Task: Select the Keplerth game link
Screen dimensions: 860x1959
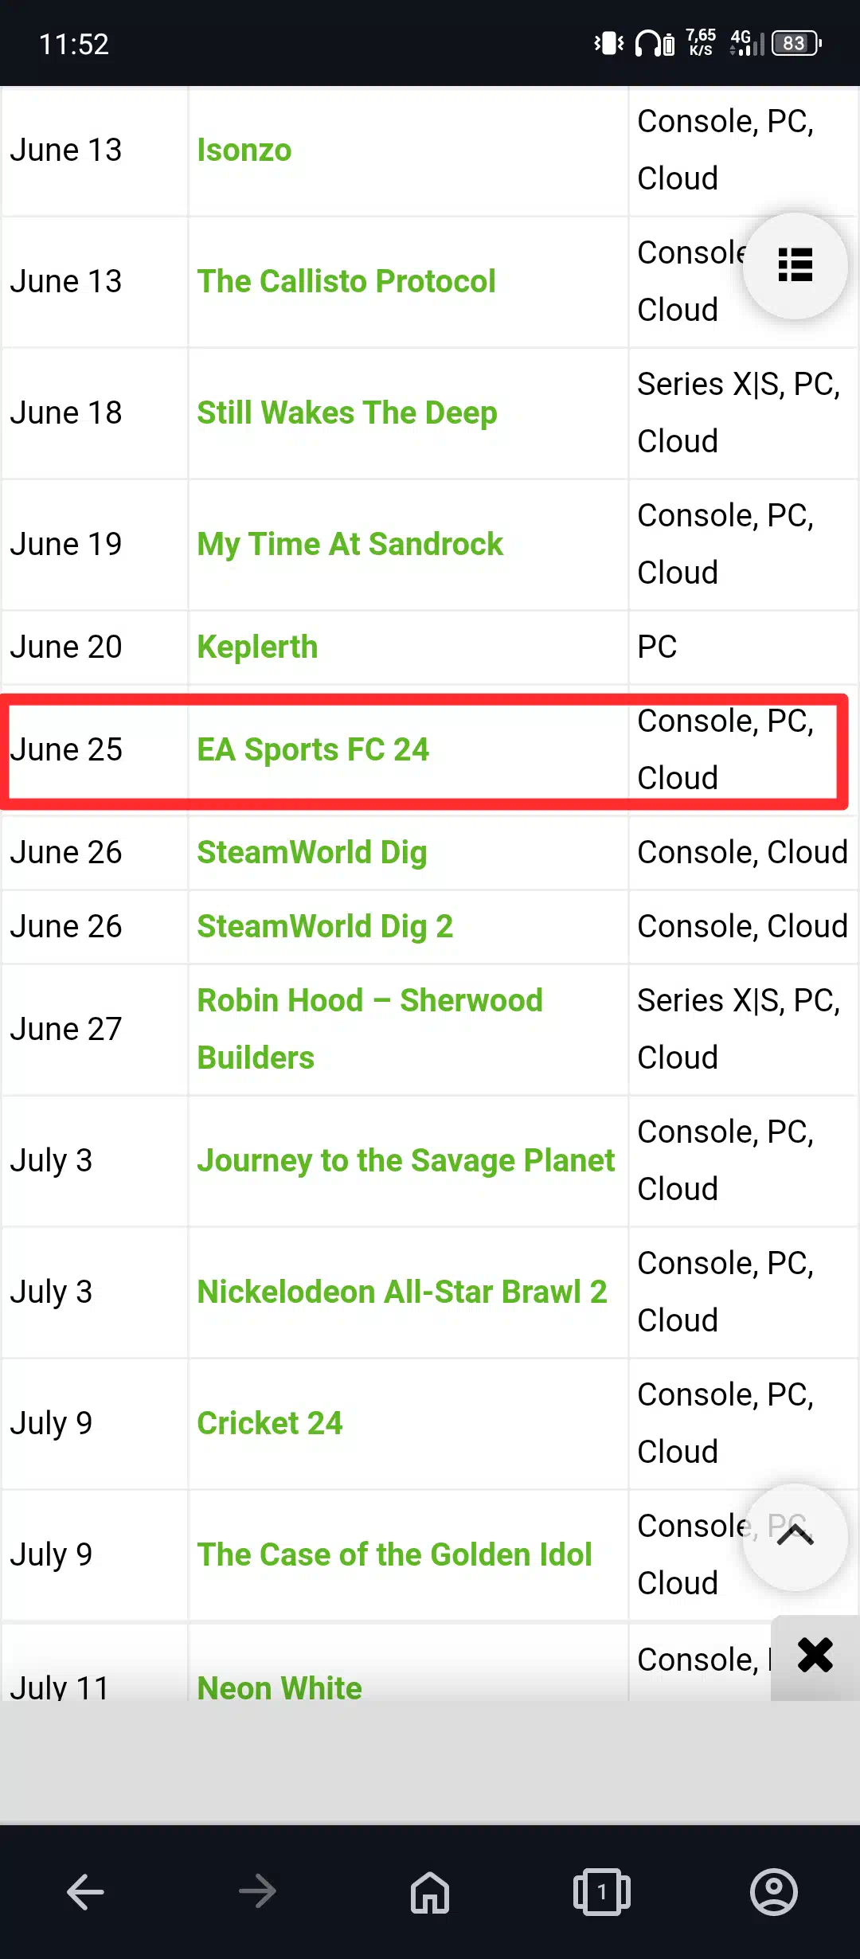Action: [x=257, y=647]
